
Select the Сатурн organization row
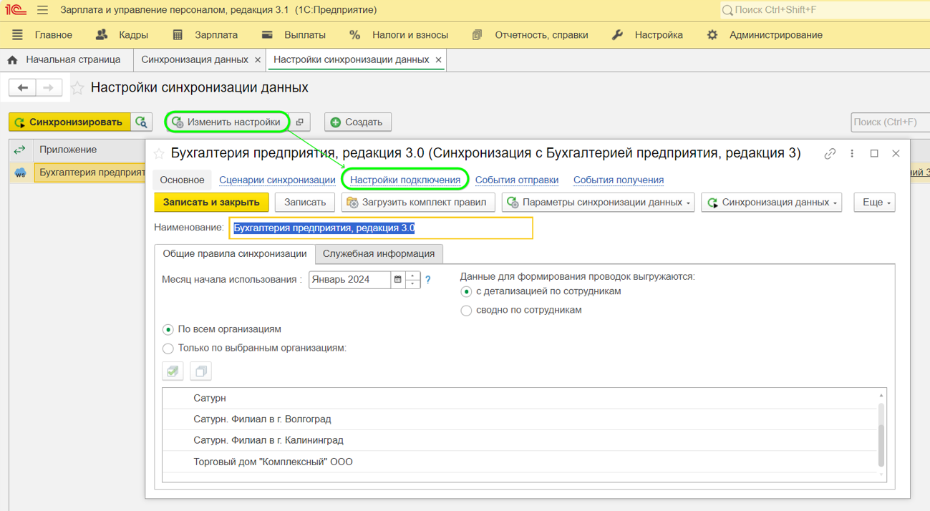[x=520, y=398]
